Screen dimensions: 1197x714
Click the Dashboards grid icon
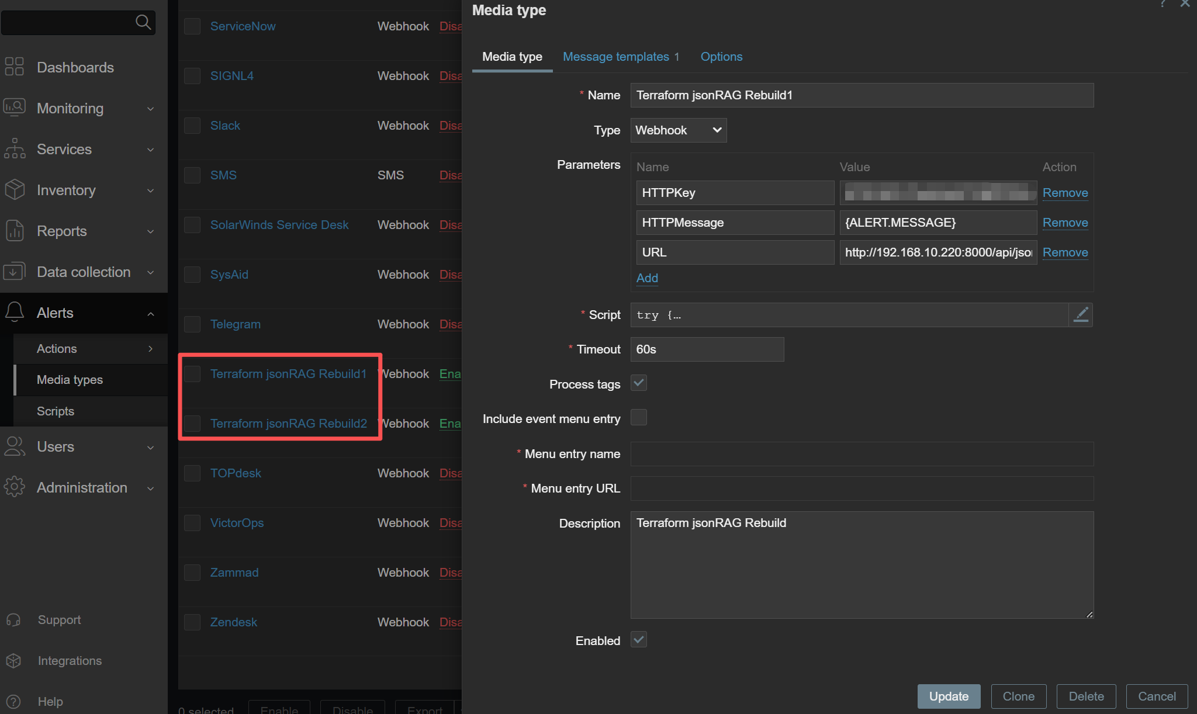coord(14,67)
